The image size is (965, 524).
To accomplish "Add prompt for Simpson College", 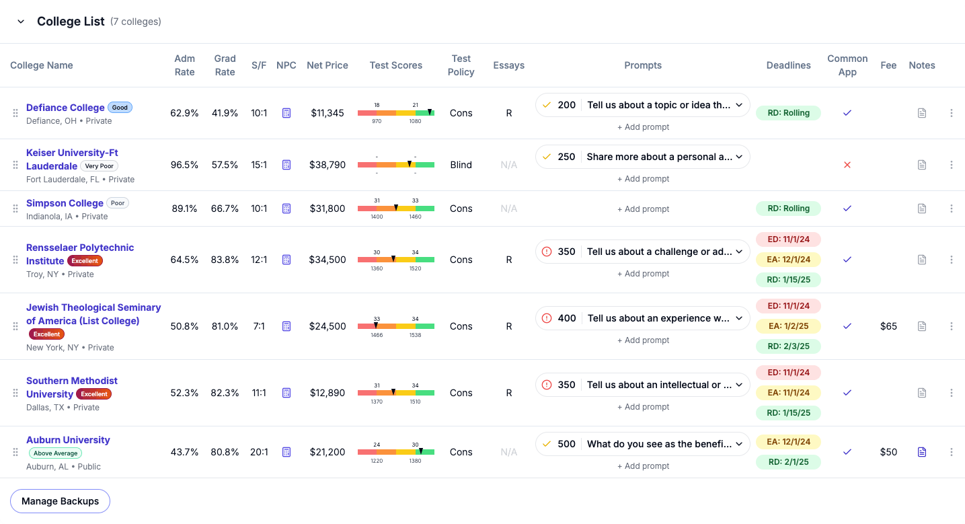I will [x=643, y=209].
